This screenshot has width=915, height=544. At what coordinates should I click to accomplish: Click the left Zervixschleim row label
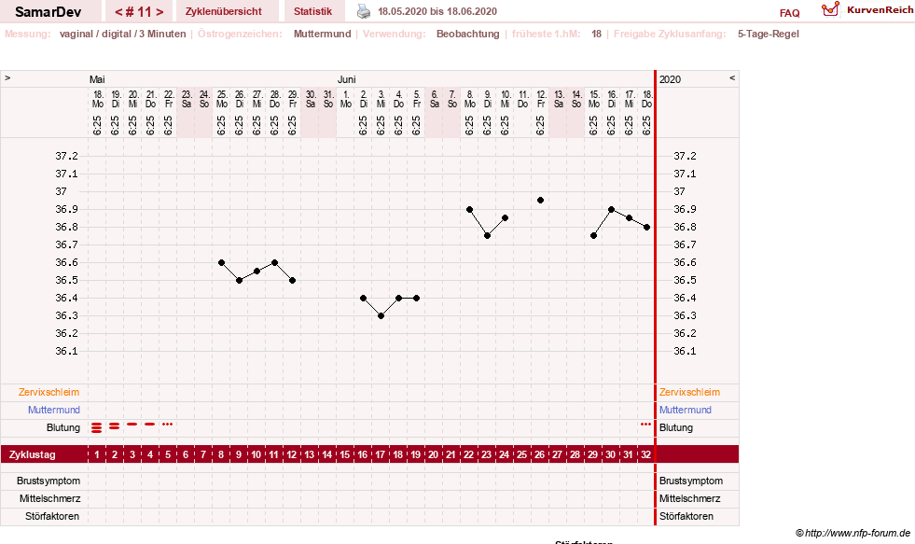click(x=49, y=392)
